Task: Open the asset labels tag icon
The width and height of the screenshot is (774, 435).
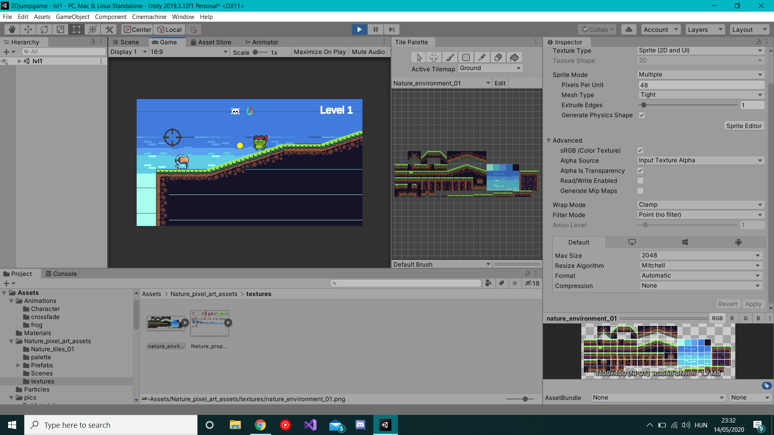Action: click(767, 386)
